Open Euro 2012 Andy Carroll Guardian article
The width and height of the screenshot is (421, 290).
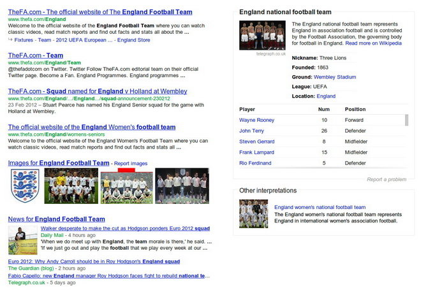point(94,261)
